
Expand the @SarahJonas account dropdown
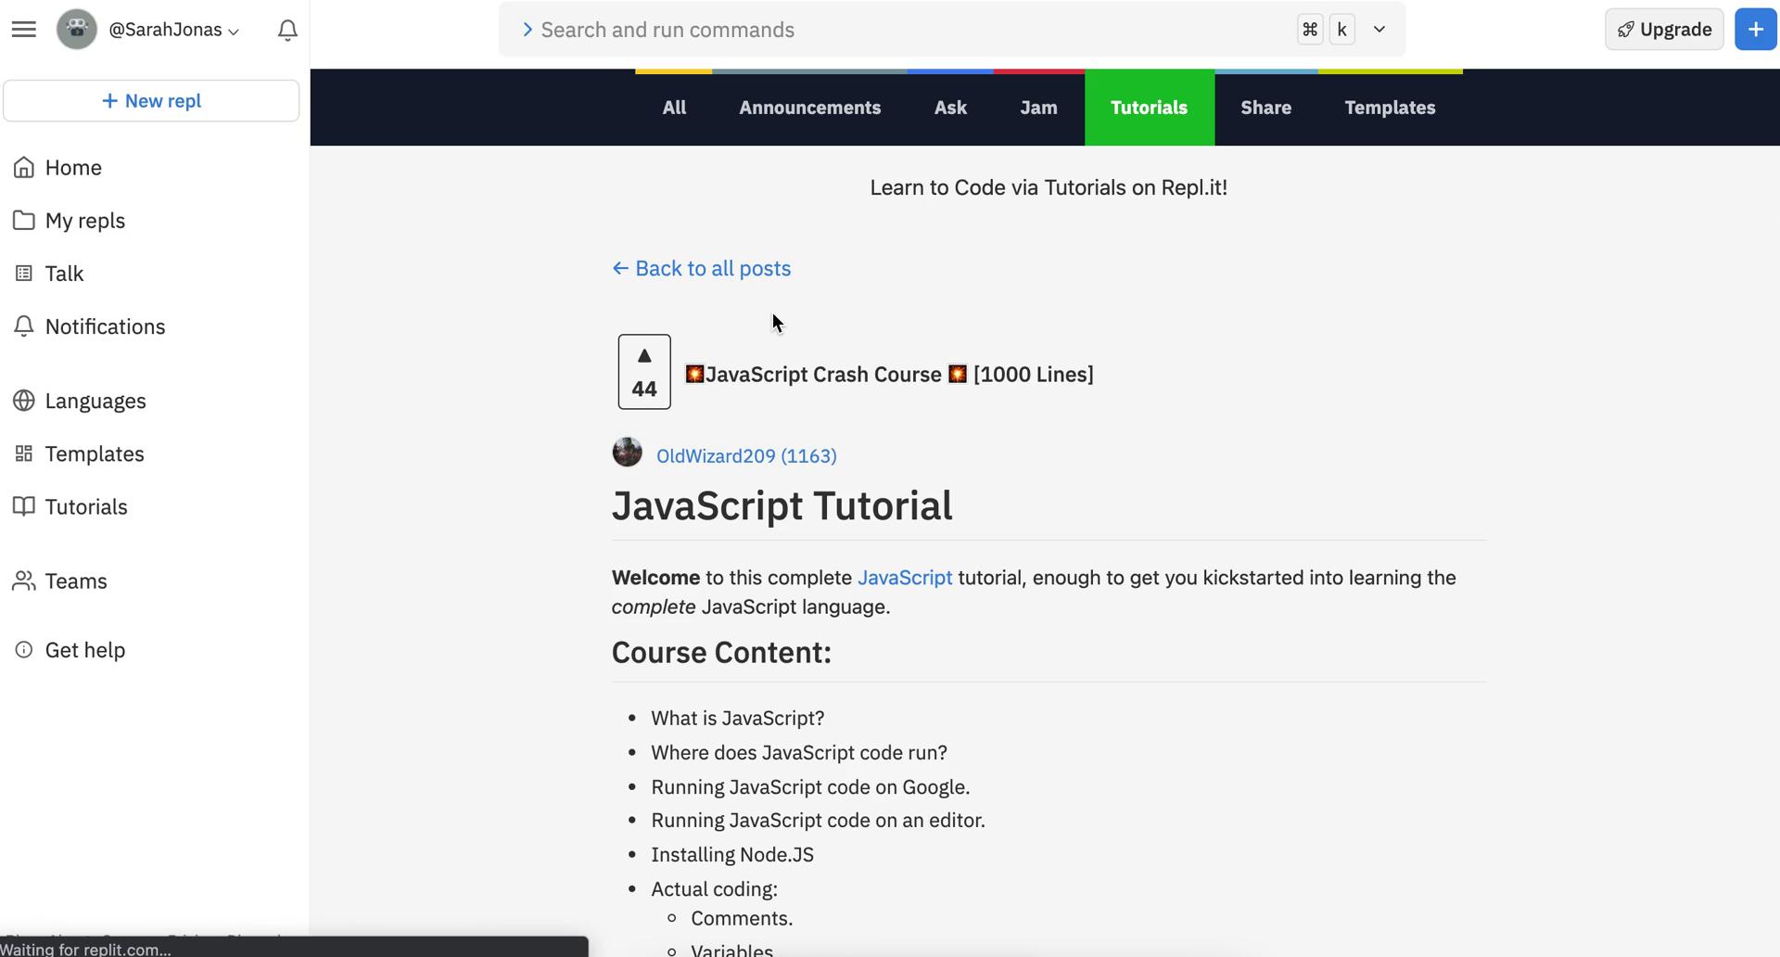click(174, 30)
